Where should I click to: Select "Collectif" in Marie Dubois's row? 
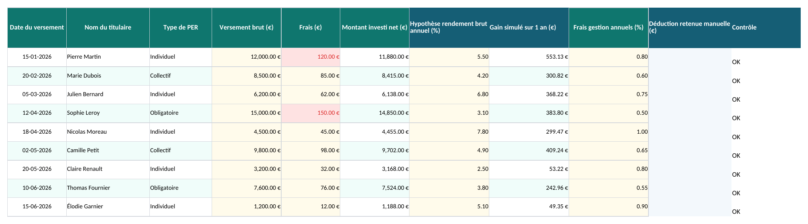181,76
